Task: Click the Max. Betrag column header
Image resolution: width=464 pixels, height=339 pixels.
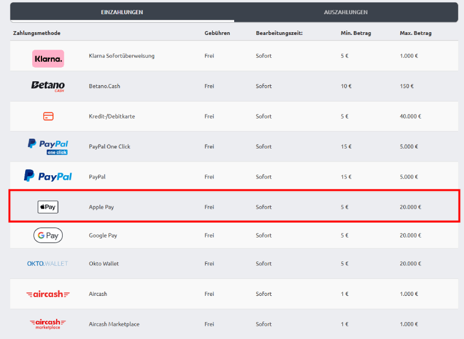Action: (415, 33)
